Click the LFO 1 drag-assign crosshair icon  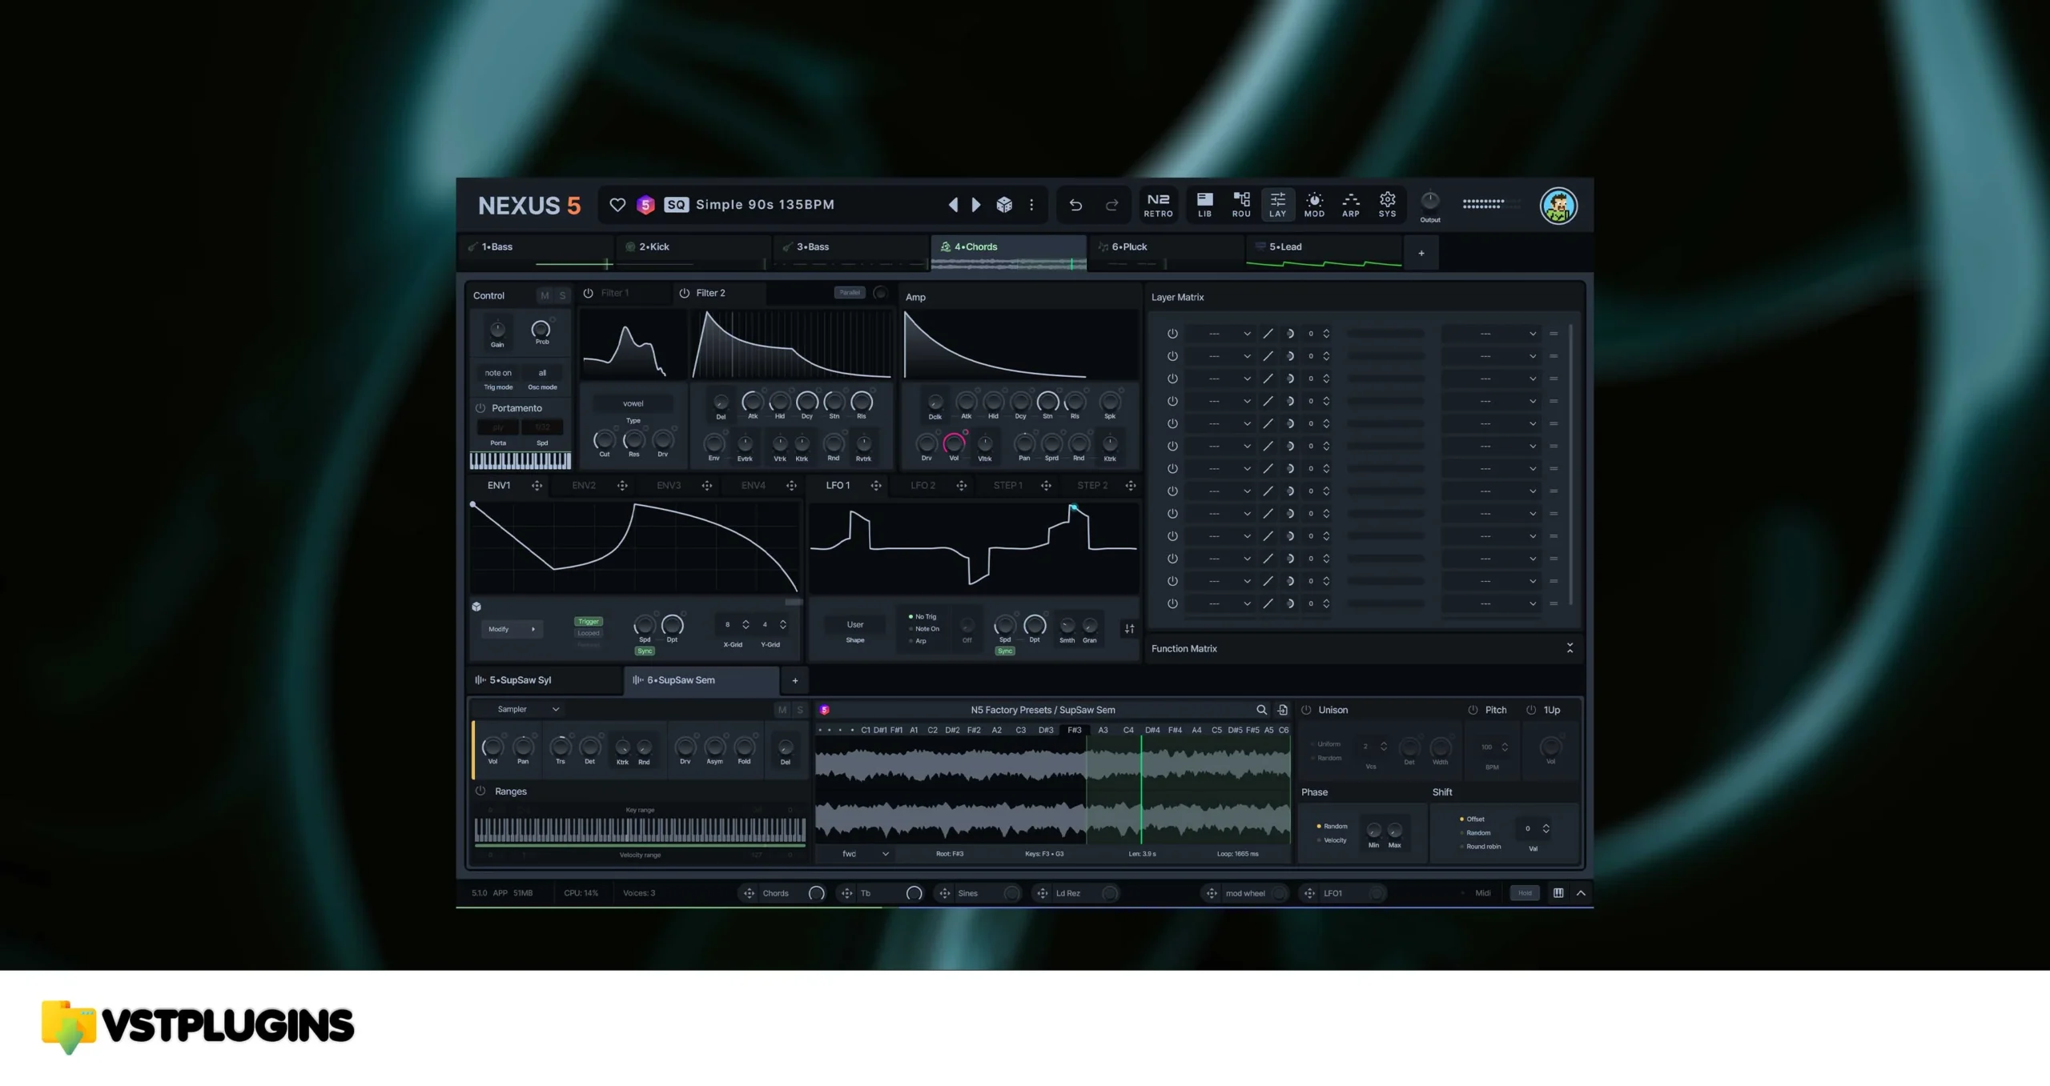pos(876,486)
